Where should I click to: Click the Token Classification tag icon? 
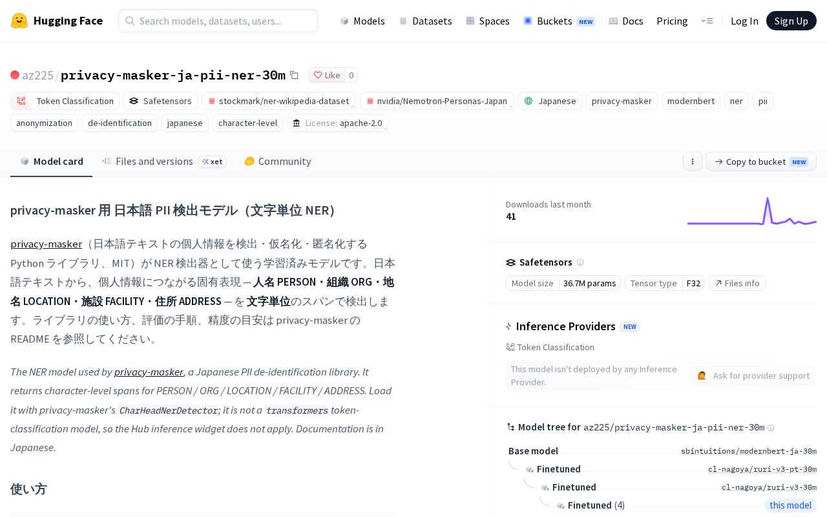pyautogui.click(x=21, y=101)
